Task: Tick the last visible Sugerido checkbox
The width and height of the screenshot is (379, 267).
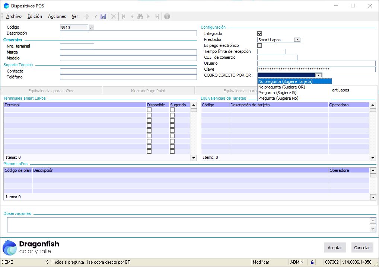Action: click(172, 152)
